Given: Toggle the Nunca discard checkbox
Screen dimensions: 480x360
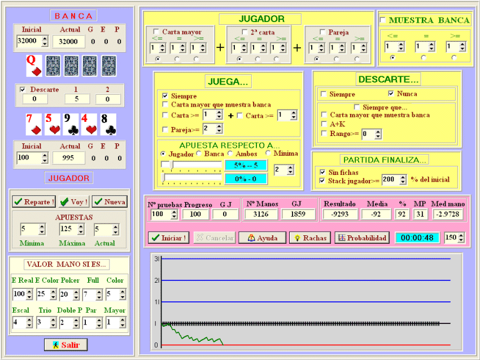Looking at the screenshot, I should pyautogui.click(x=391, y=94).
